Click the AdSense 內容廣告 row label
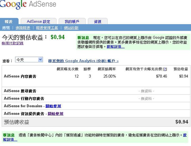Image resolution: width=191 pixels, height=146 pixels. [x=20, y=76]
